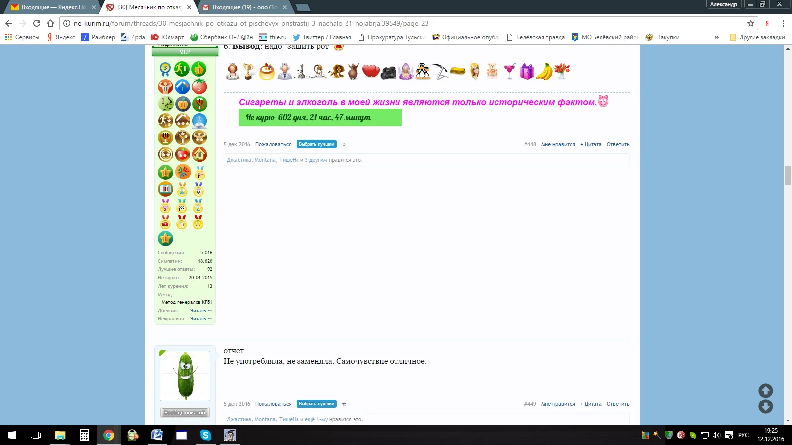Click the house badge in the sidebar
Viewport: 792px width, 445px height.
click(x=199, y=155)
